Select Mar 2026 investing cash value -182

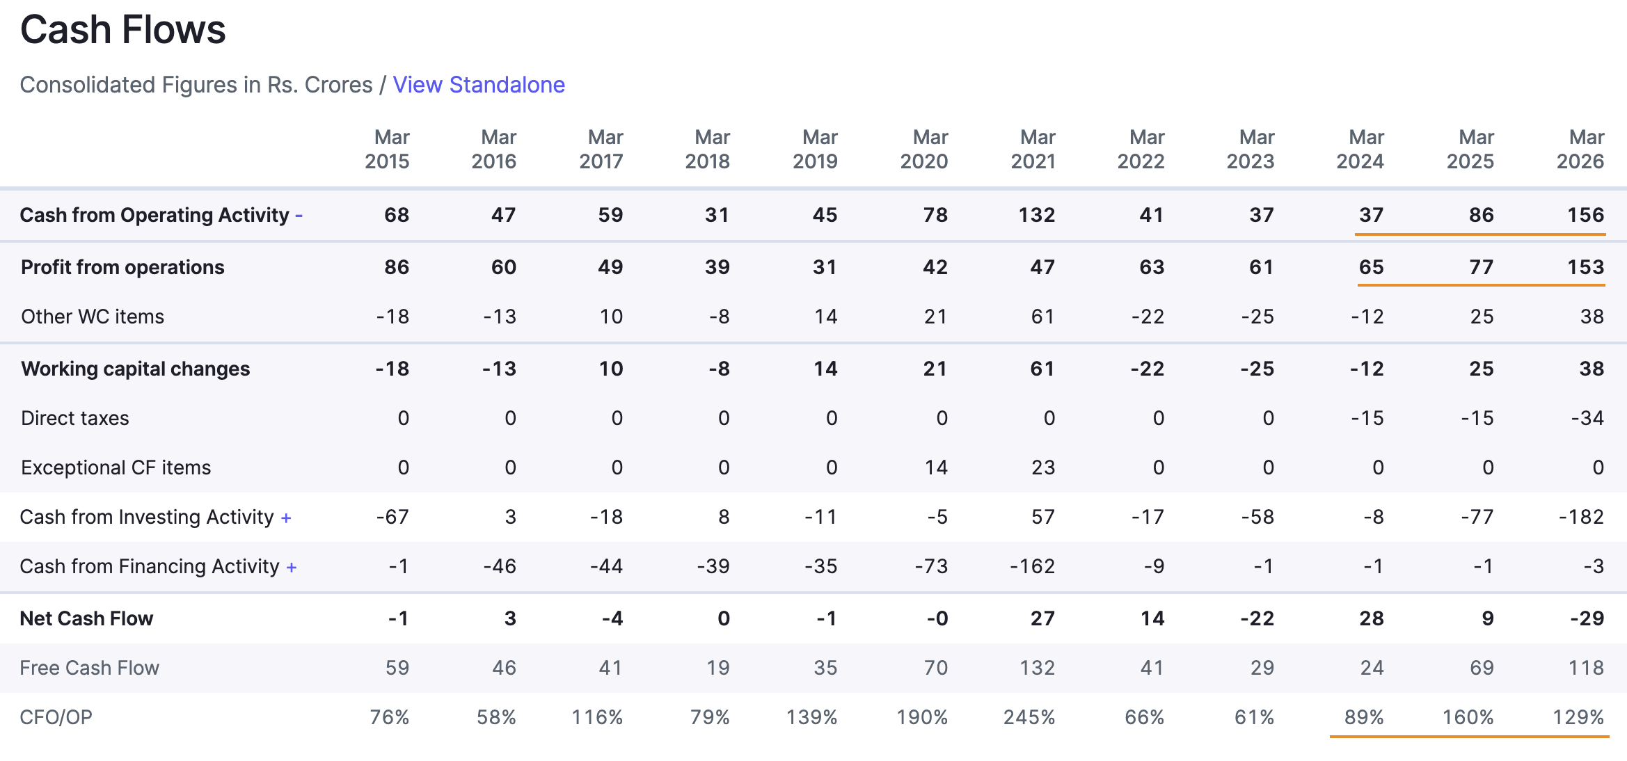(1581, 517)
